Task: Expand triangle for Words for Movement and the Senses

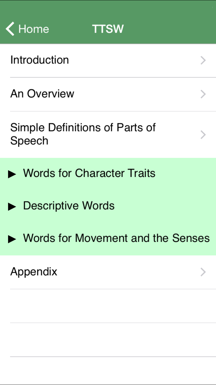Action: (12, 239)
